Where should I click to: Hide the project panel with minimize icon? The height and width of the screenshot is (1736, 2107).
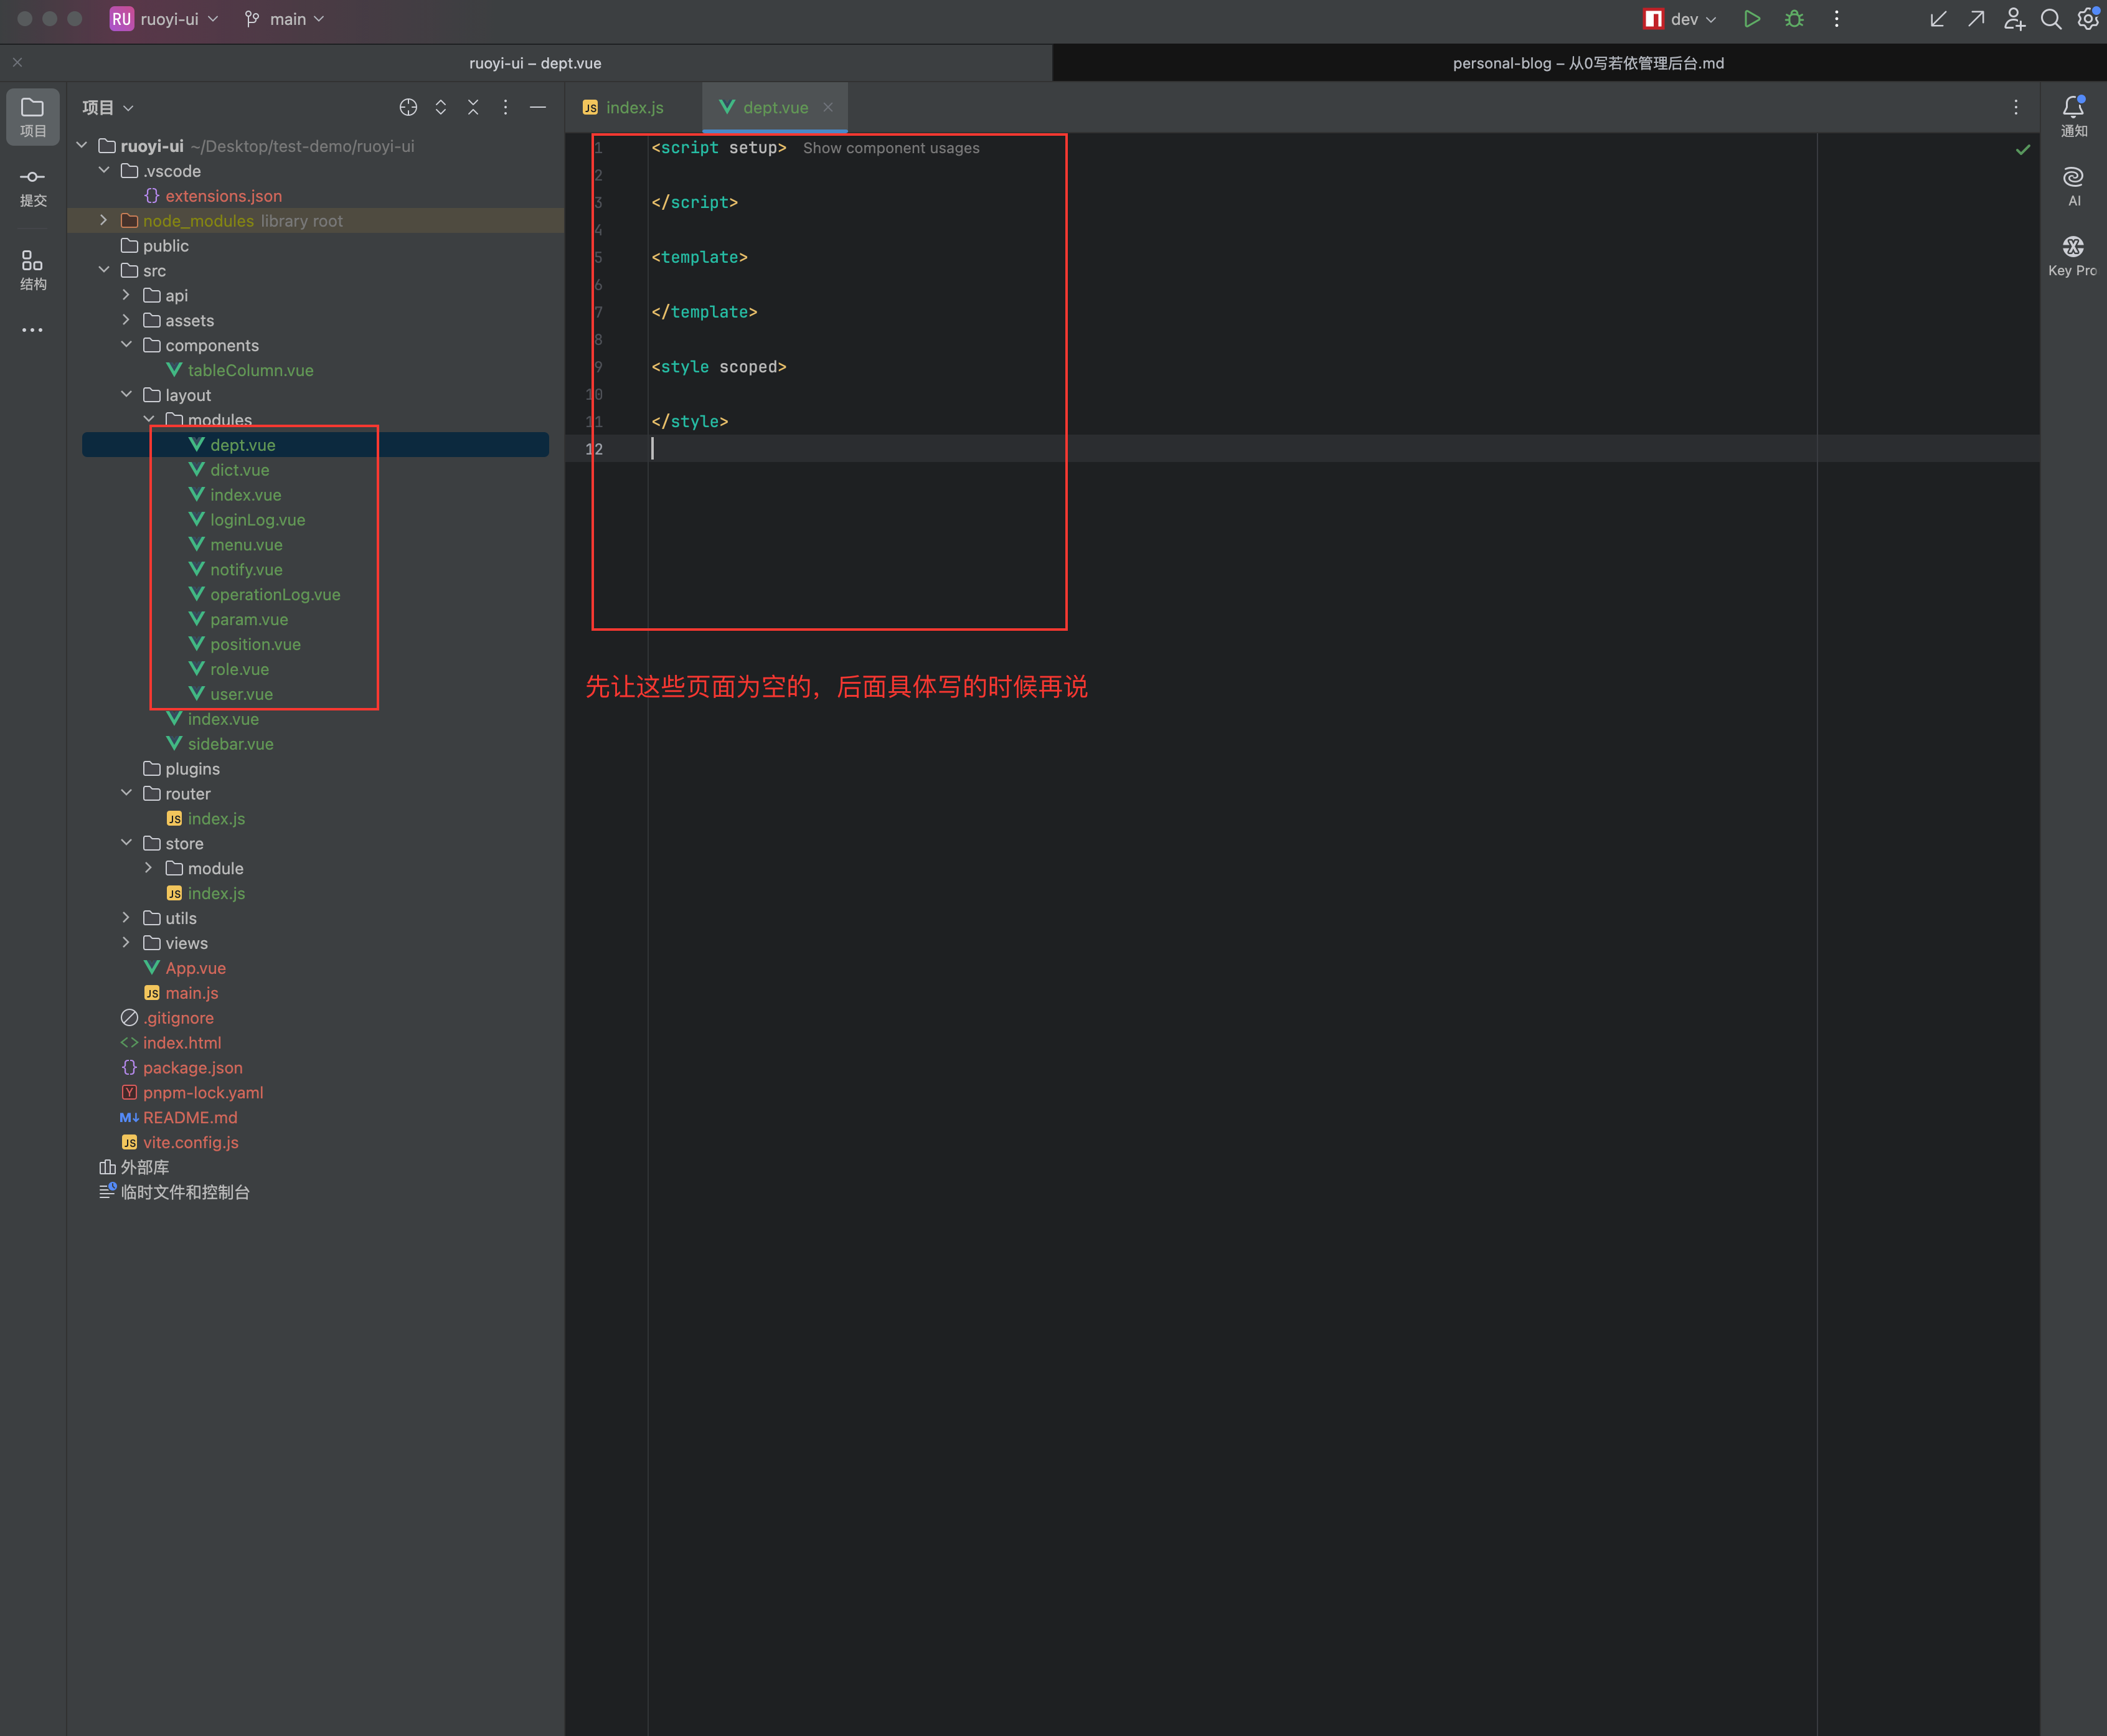(x=538, y=107)
